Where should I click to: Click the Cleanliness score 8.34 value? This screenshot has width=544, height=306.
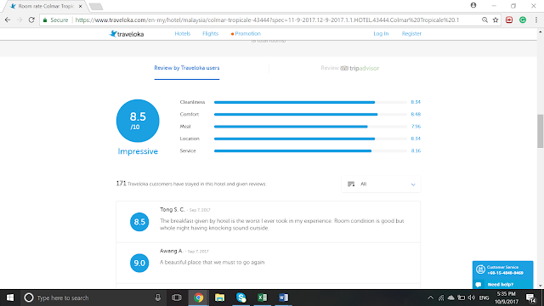click(416, 102)
